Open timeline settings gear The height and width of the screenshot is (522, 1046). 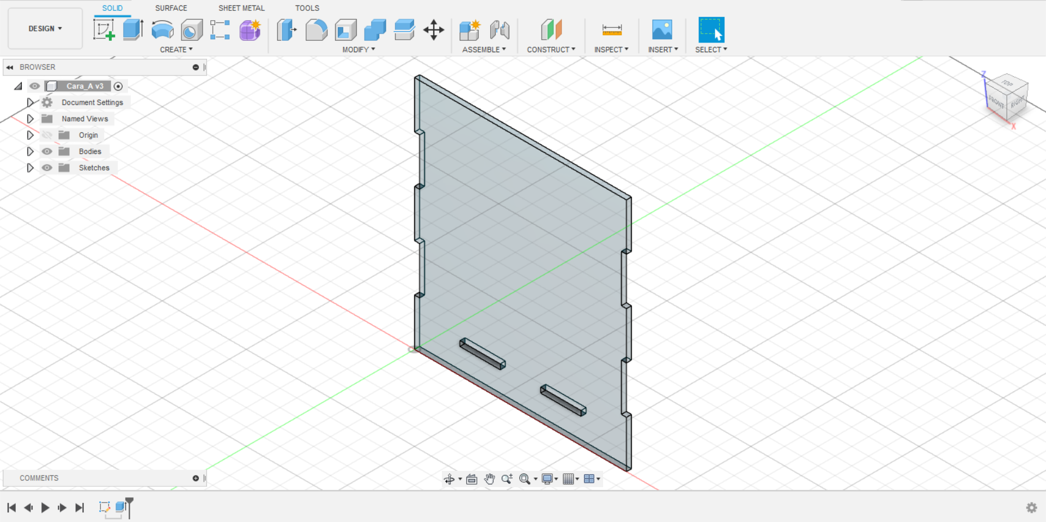coord(1032,508)
